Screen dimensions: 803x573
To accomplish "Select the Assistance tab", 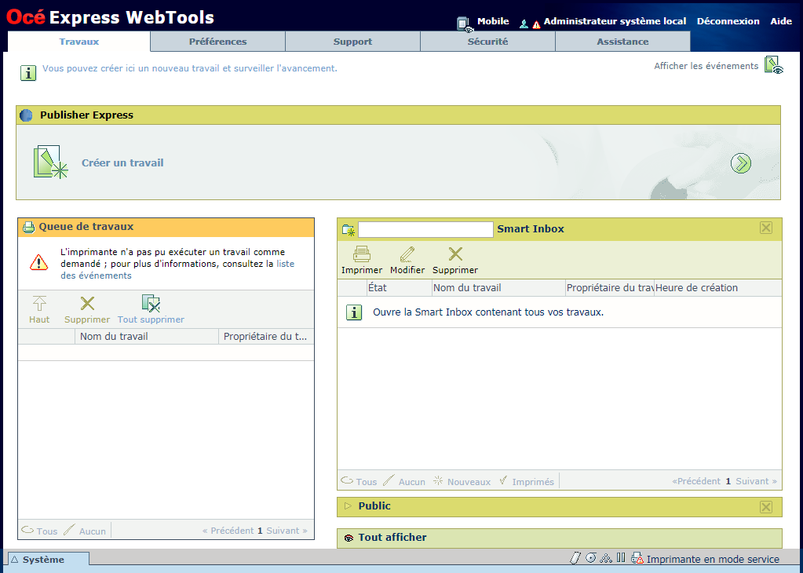I will pos(622,42).
